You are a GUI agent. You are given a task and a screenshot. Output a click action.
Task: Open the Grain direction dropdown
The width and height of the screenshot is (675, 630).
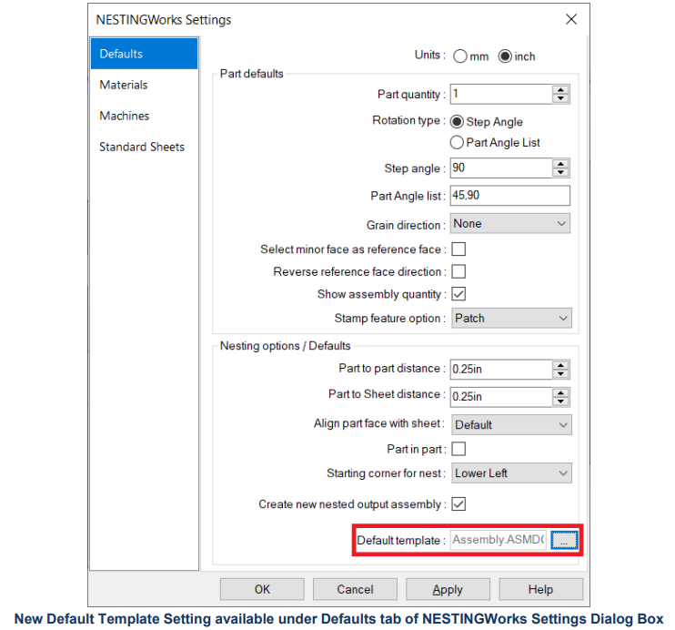tap(510, 224)
